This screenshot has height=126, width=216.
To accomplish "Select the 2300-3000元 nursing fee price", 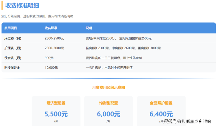I will [x=54, y=48].
